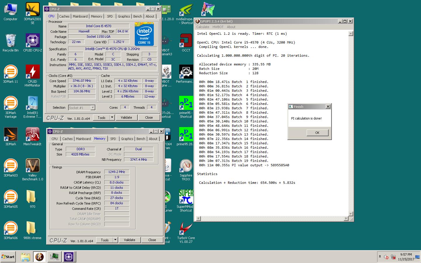Open Graphics tab in lower CPU-Z window
Image resolution: width=421 pixels, height=263 pixels.
[x=127, y=139]
